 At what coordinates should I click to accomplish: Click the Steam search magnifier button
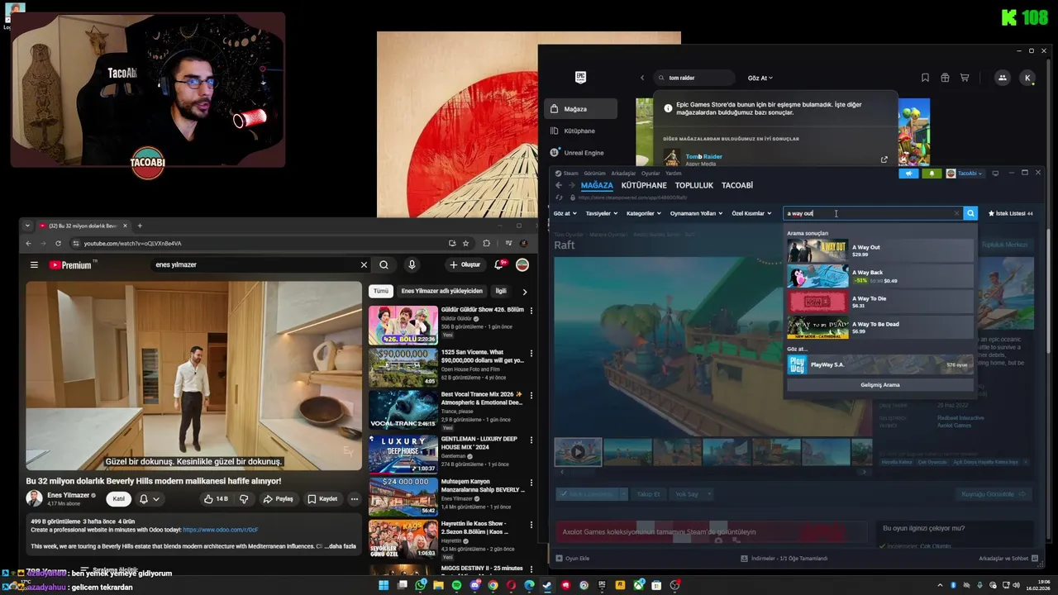[970, 213]
